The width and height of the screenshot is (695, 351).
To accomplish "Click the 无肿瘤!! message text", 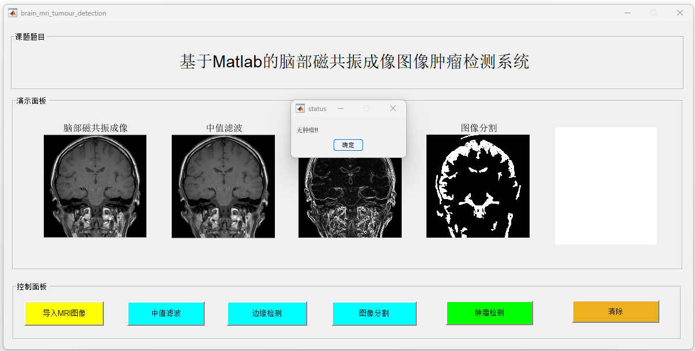I will [307, 131].
